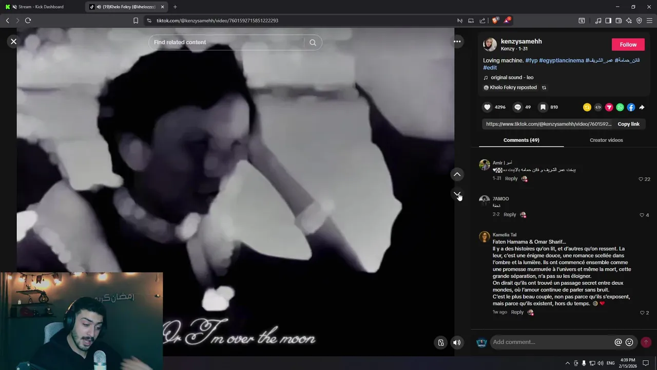Post comment with red arrow button

point(646,342)
